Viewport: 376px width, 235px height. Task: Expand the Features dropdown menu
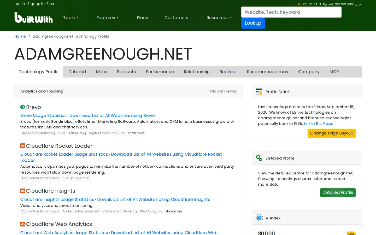click(108, 17)
